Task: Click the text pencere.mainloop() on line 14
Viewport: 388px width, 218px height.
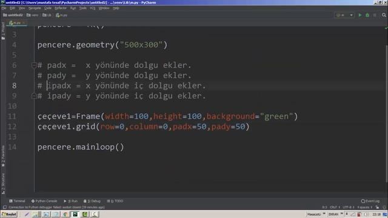Action: click(x=81, y=147)
